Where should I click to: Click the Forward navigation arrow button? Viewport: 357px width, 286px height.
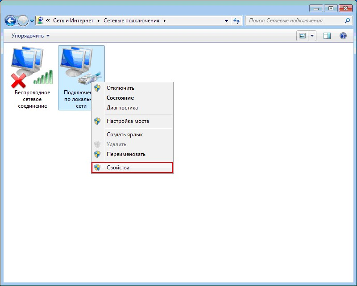pos(23,21)
